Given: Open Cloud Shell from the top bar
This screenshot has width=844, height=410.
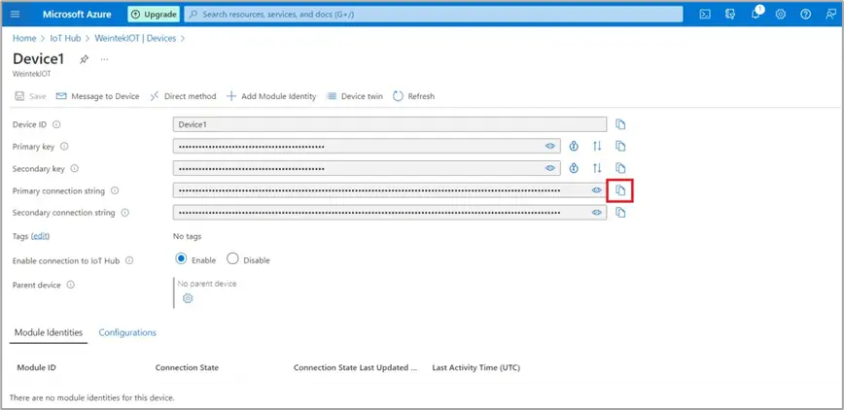Looking at the screenshot, I should (705, 15).
